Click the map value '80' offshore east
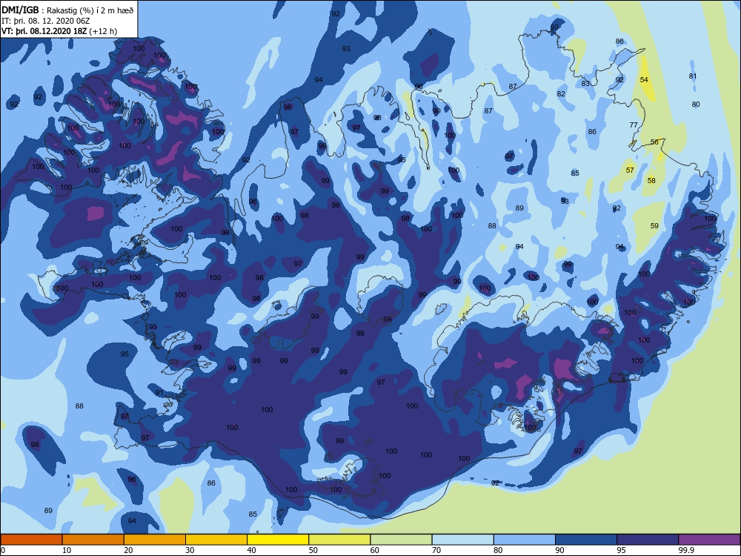 [696, 104]
